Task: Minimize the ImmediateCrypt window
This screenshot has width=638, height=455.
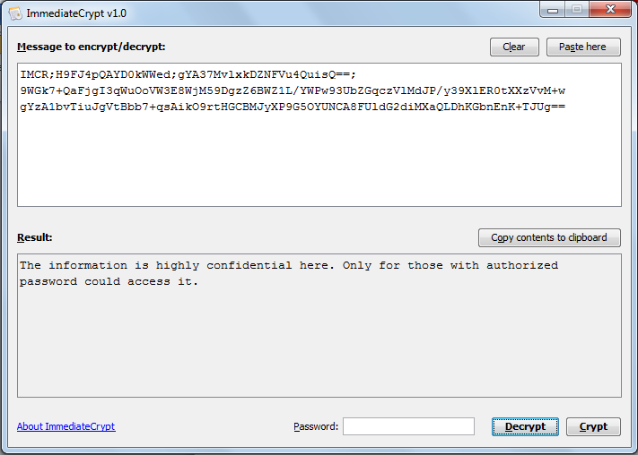Action: (553, 10)
